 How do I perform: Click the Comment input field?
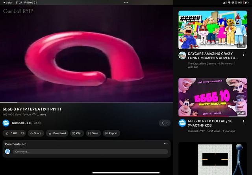click(x=90, y=151)
